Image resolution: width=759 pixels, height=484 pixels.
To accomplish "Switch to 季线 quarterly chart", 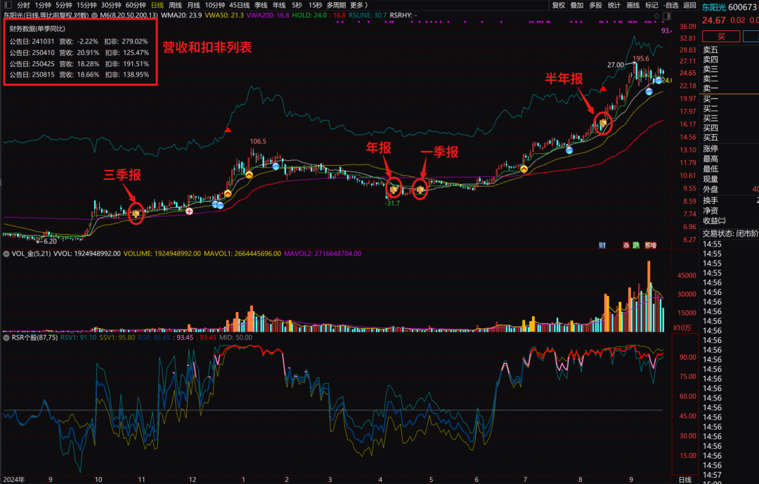I will pos(261,6).
